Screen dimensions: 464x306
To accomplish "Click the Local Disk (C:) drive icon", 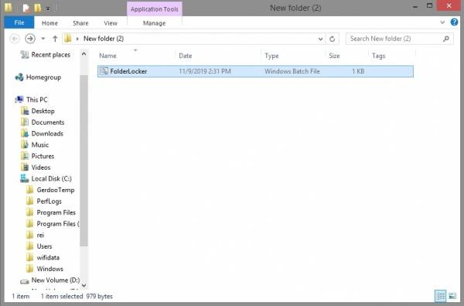I will [x=25, y=178].
